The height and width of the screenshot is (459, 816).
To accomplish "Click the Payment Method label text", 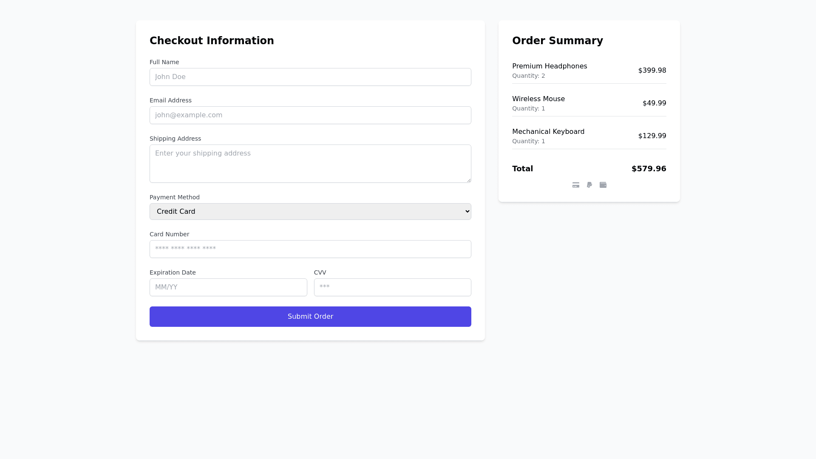I will 175,197.
